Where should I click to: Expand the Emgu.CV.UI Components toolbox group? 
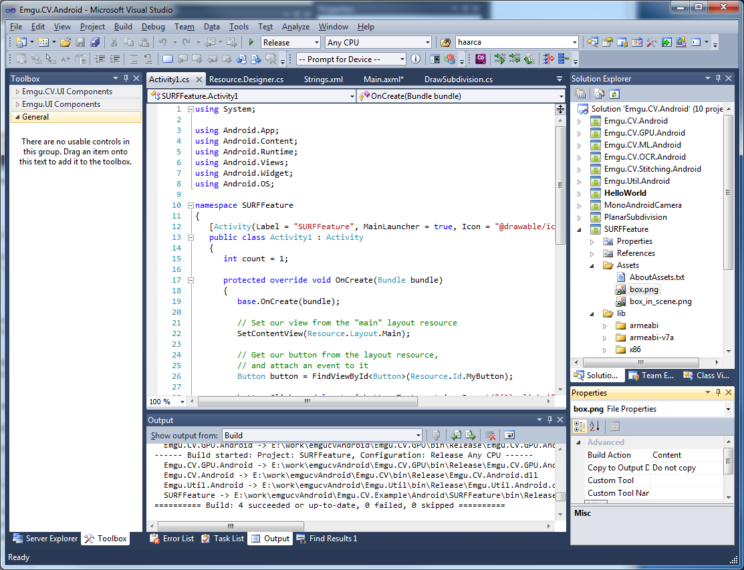pos(18,92)
